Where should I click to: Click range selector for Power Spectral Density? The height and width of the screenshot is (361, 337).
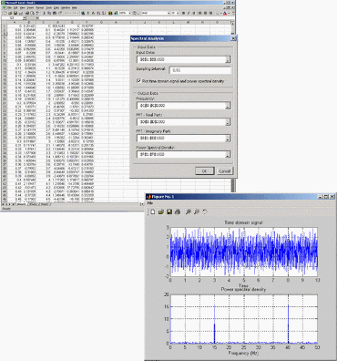click(228, 154)
